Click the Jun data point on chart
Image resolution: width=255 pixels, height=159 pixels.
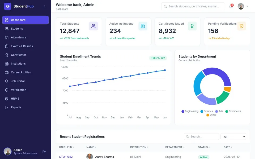point(165,70)
